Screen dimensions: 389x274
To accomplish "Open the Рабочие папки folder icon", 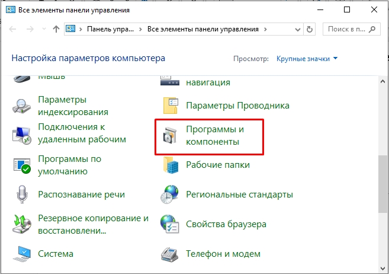I will 171,165.
